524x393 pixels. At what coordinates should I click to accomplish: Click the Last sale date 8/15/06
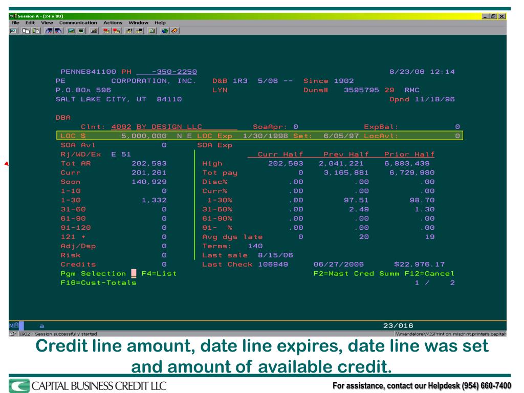click(x=275, y=255)
